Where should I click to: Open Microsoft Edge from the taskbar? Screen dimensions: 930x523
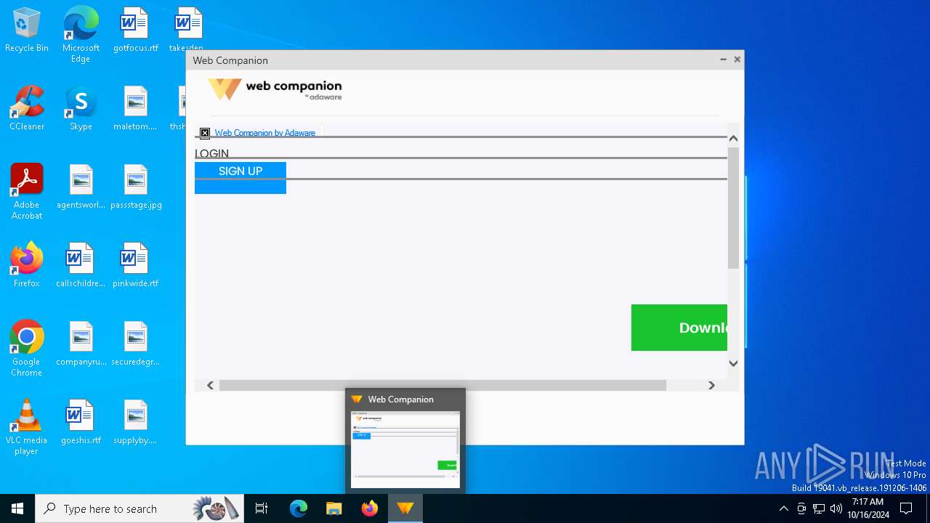[x=299, y=508]
